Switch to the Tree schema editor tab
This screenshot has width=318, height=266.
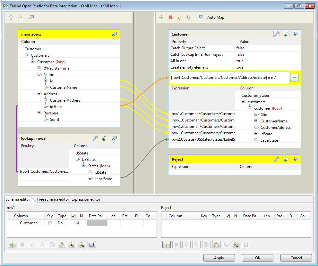[x=53, y=199]
